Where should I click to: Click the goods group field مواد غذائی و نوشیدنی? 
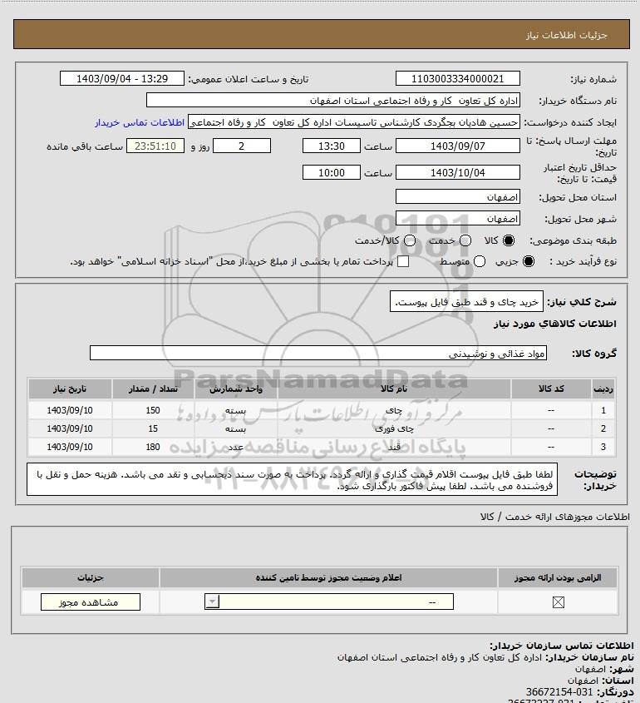318,353
